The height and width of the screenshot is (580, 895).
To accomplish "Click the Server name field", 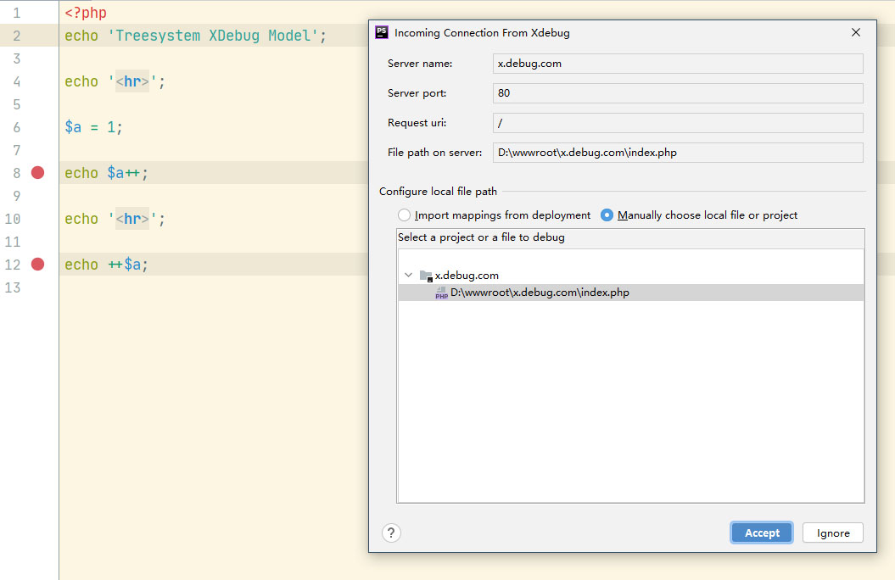I will (677, 64).
